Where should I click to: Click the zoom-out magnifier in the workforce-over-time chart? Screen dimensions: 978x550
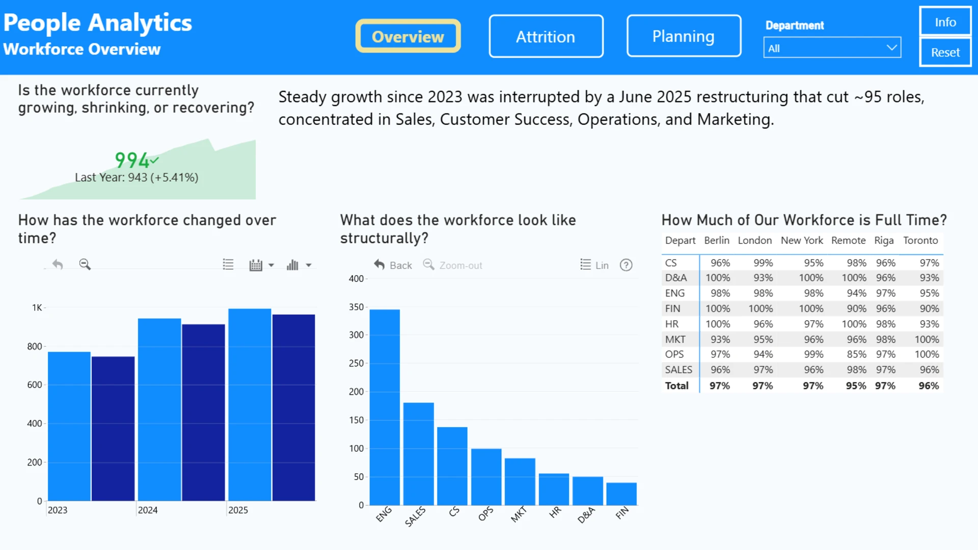coord(85,264)
